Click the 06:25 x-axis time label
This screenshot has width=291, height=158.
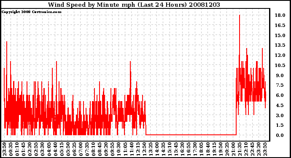(x=74, y=149)
